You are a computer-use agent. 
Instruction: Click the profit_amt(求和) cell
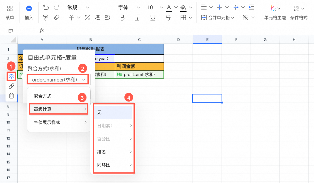tap(139, 74)
